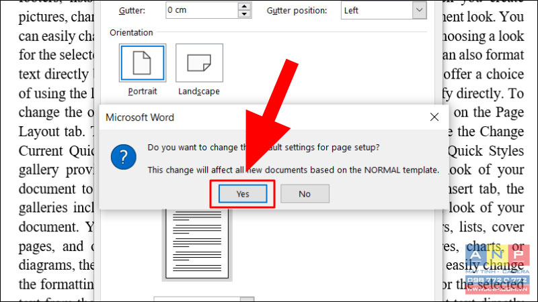538x302 pixels.
Task: Click the blue question mark icon
Action: coord(124,157)
